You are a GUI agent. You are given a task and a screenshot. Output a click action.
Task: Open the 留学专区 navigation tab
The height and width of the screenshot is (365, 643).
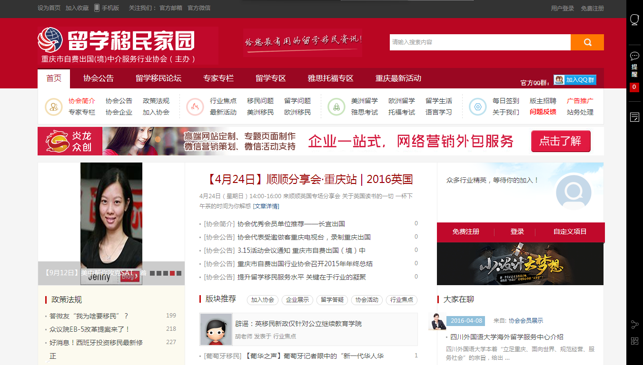click(x=271, y=78)
